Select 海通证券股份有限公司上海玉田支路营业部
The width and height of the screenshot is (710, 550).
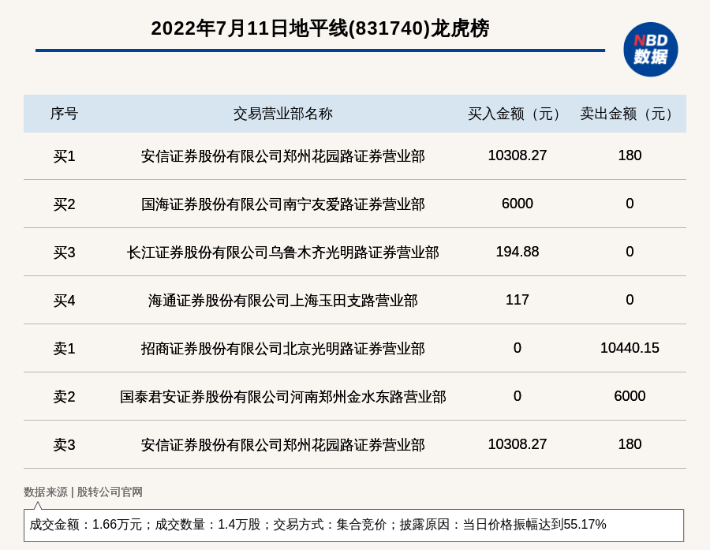pyautogui.click(x=283, y=301)
